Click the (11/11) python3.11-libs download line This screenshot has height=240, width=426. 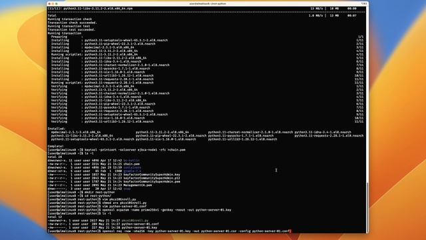point(202,9)
